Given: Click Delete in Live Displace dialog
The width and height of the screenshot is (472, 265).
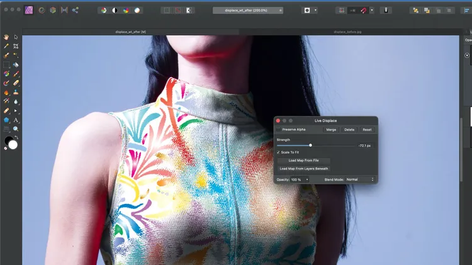Looking at the screenshot, I should click(349, 130).
